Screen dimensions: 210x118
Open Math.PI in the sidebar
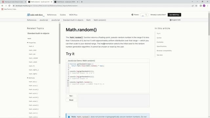32,66
